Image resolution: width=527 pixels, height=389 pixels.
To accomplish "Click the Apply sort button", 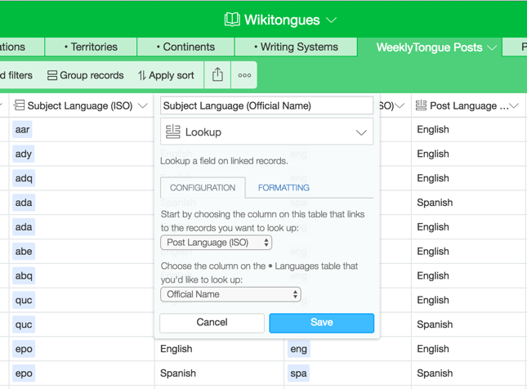I will point(166,75).
